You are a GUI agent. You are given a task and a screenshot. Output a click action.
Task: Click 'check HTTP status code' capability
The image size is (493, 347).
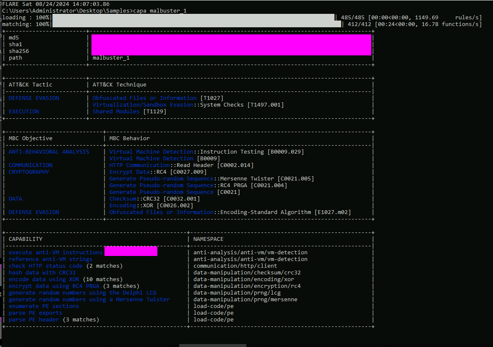[x=45, y=266]
